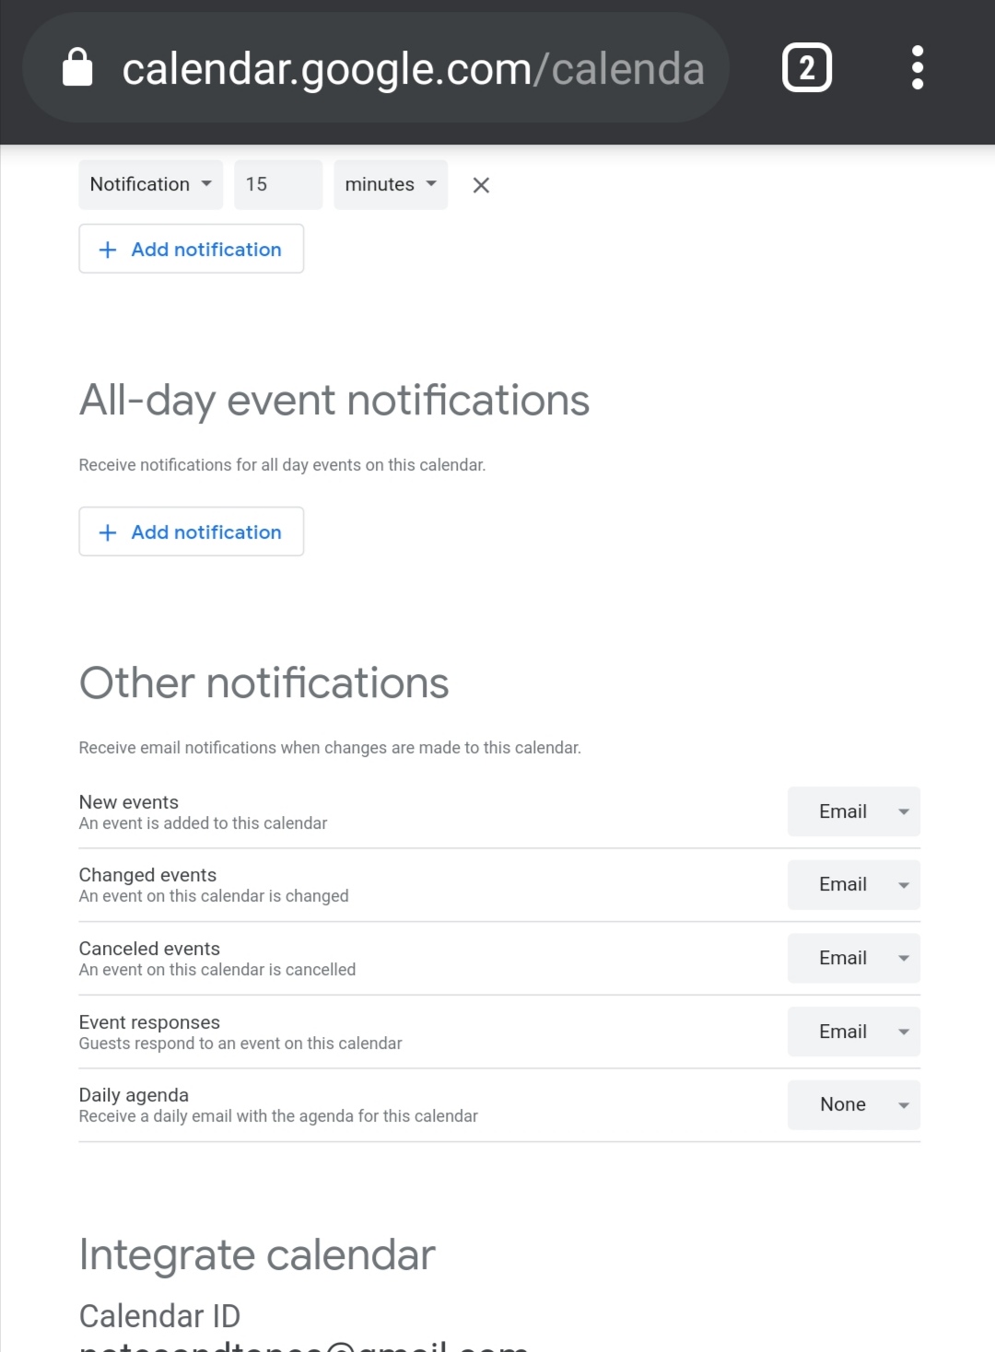This screenshot has height=1352, width=995.
Task: Click plus icon in first Add notification button
Action: (x=108, y=250)
